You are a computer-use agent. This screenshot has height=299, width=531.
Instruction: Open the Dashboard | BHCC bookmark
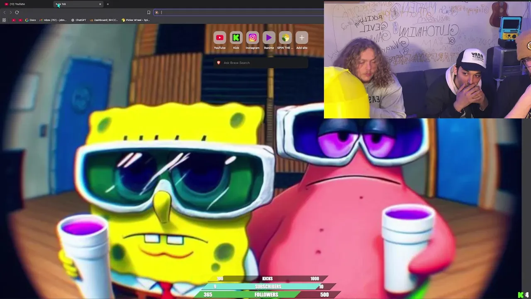click(104, 20)
